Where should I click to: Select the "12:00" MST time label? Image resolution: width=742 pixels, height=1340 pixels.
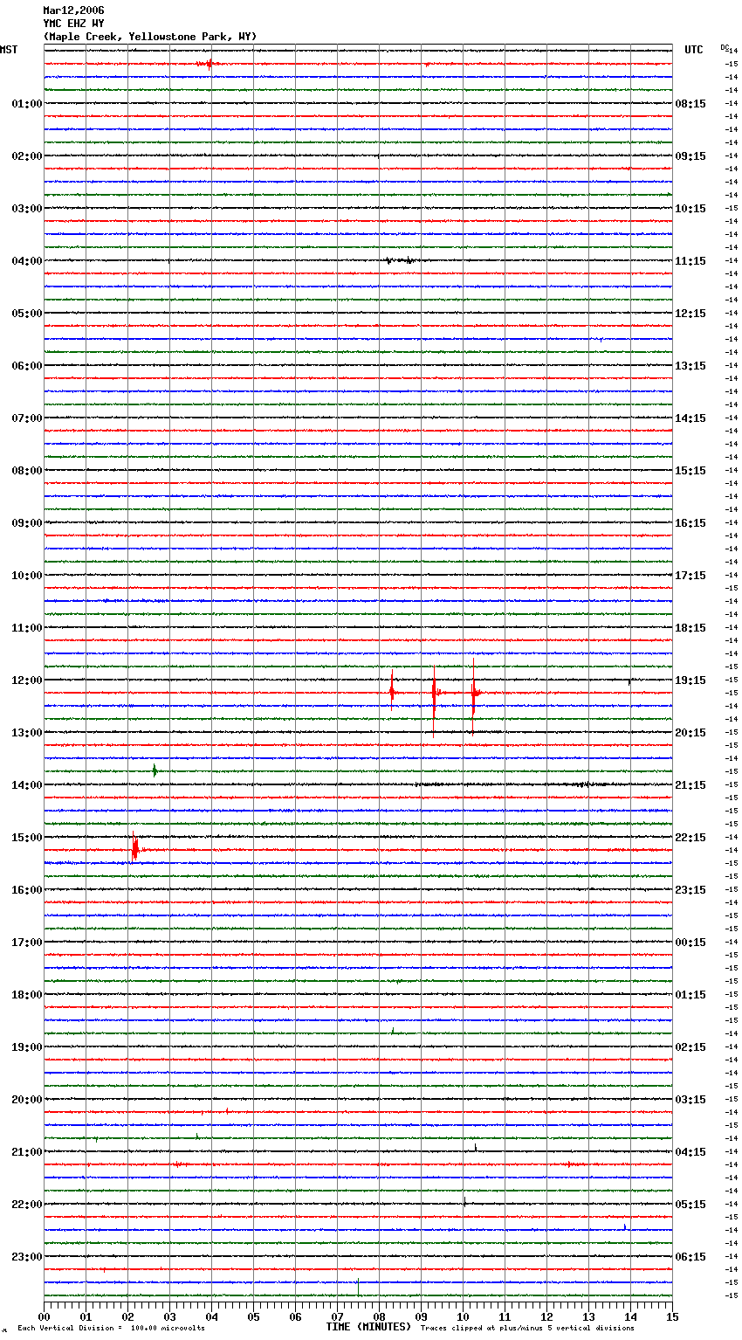[x=26, y=680]
